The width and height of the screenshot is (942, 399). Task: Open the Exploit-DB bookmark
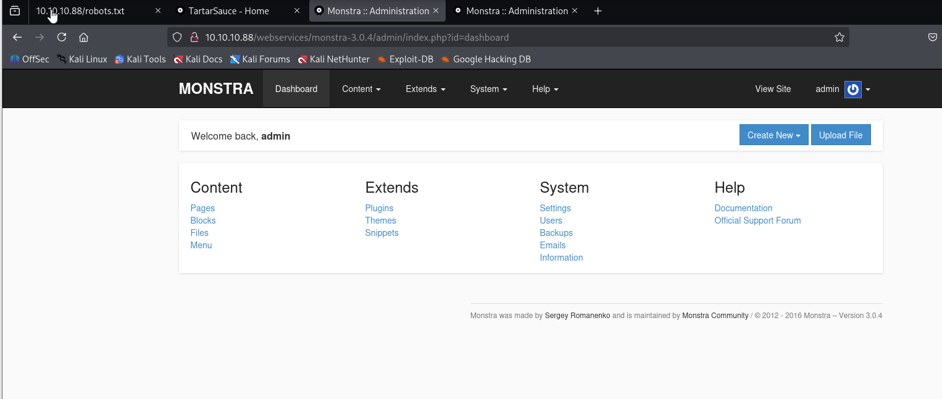point(405,59)
